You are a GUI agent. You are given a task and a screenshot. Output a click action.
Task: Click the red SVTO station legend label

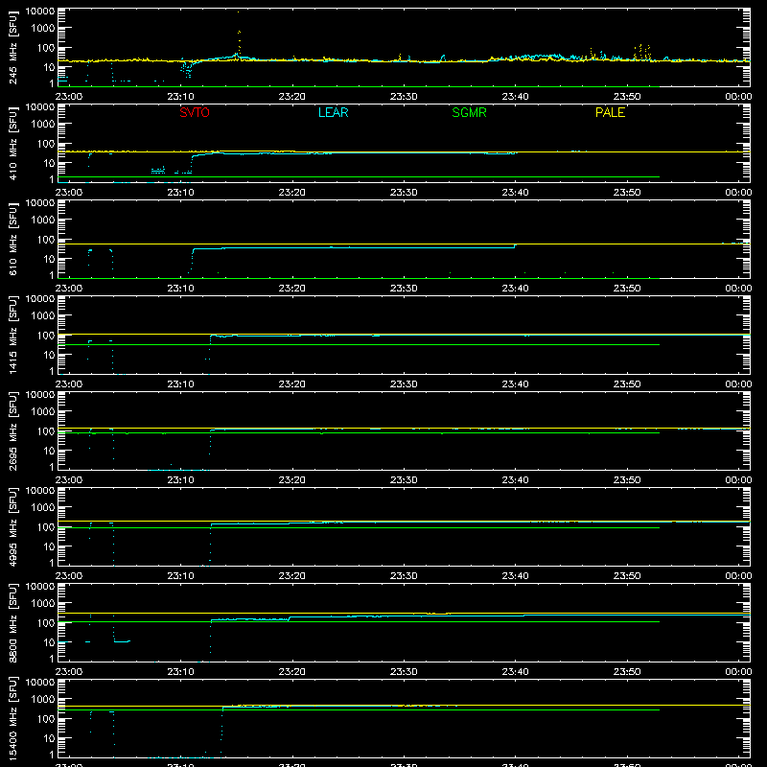click(x=195, y=112)
